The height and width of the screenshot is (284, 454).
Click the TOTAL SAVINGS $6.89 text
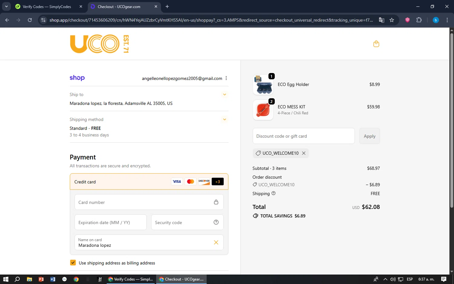tap(283, 216)
